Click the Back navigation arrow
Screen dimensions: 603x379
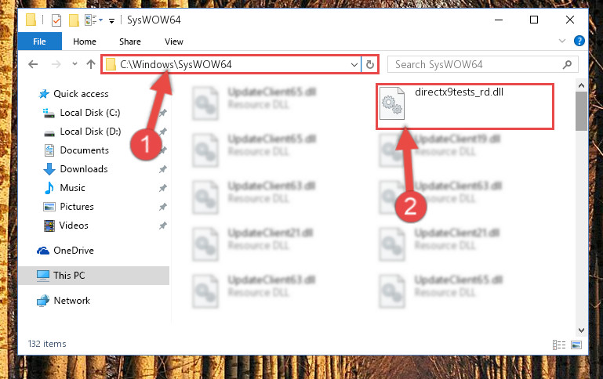(x=33, y=64)
